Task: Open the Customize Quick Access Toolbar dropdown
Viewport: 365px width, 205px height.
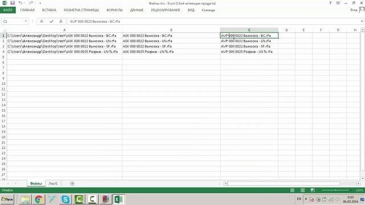Action: click(x=40, y=3)
